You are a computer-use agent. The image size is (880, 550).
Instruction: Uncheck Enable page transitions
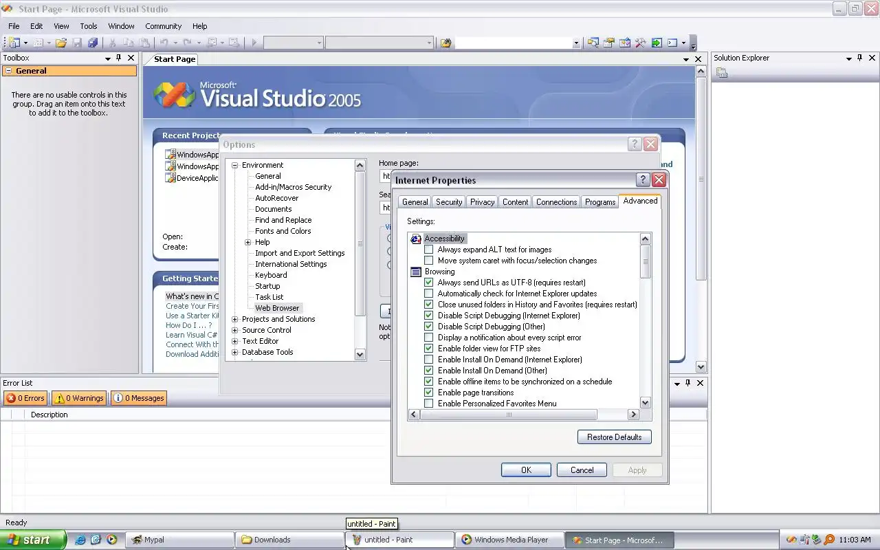coord(429,393)
